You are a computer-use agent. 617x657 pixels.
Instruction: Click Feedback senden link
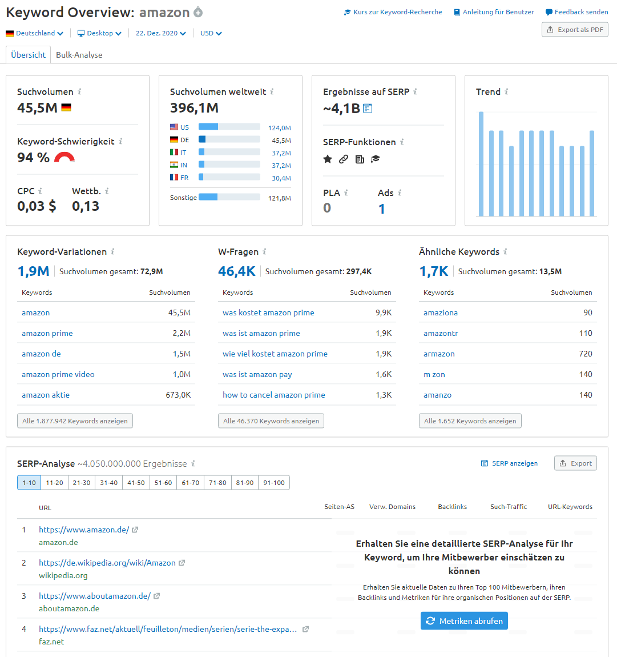577,12
